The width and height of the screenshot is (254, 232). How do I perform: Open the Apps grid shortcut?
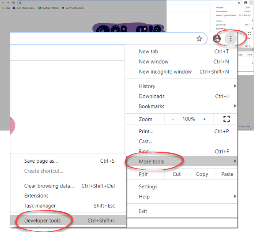click(x=6, y=8)
